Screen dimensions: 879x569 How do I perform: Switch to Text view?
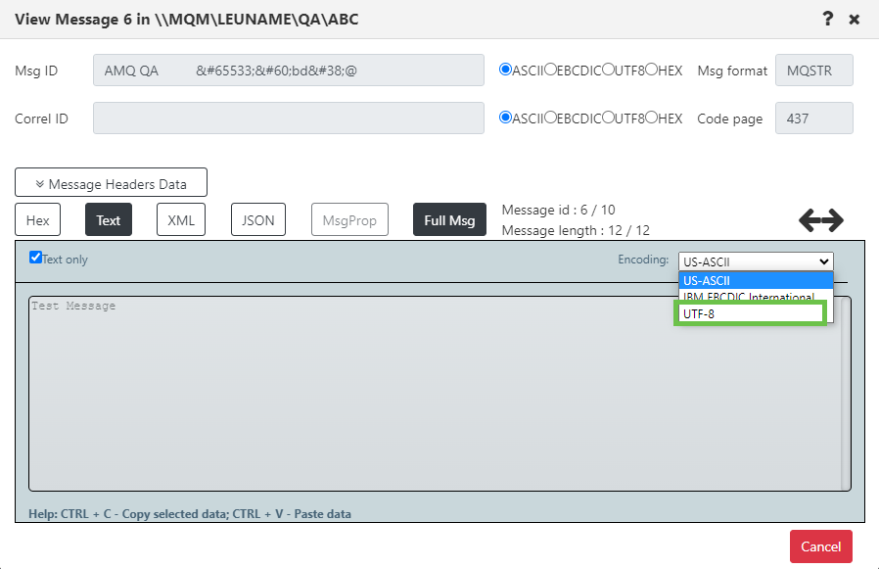pos(109,220)
